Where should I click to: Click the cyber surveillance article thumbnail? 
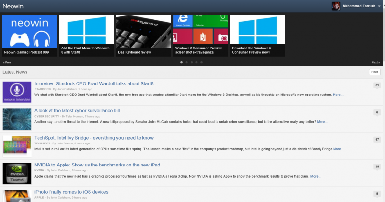click(x=17, y=119)
